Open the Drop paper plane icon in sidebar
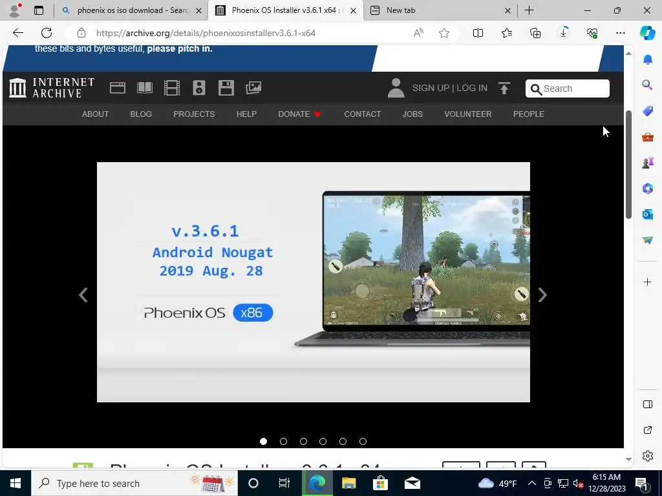Viewport: 662px width, 496px height. pyautogui.click(x=648, y=240)
